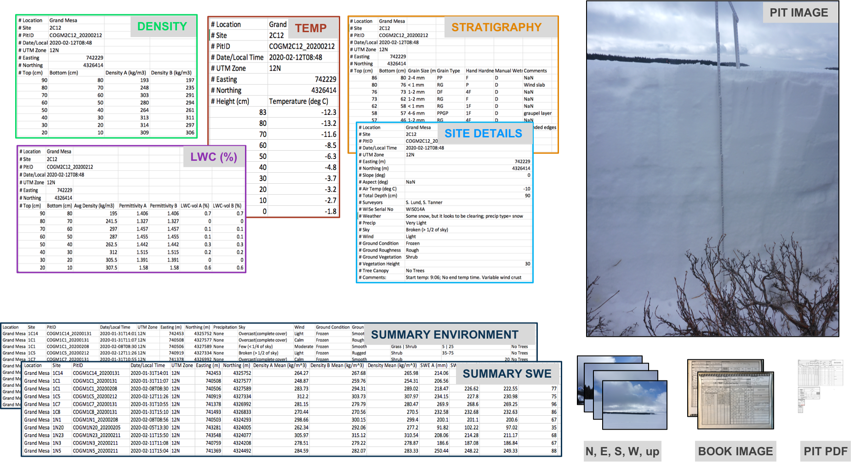855x464 pixels.
Task: Click the LWC (%) panel label
Action: click(214, 157)
